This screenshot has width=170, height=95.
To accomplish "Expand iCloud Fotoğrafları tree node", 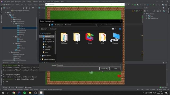I will coord(40,59).
